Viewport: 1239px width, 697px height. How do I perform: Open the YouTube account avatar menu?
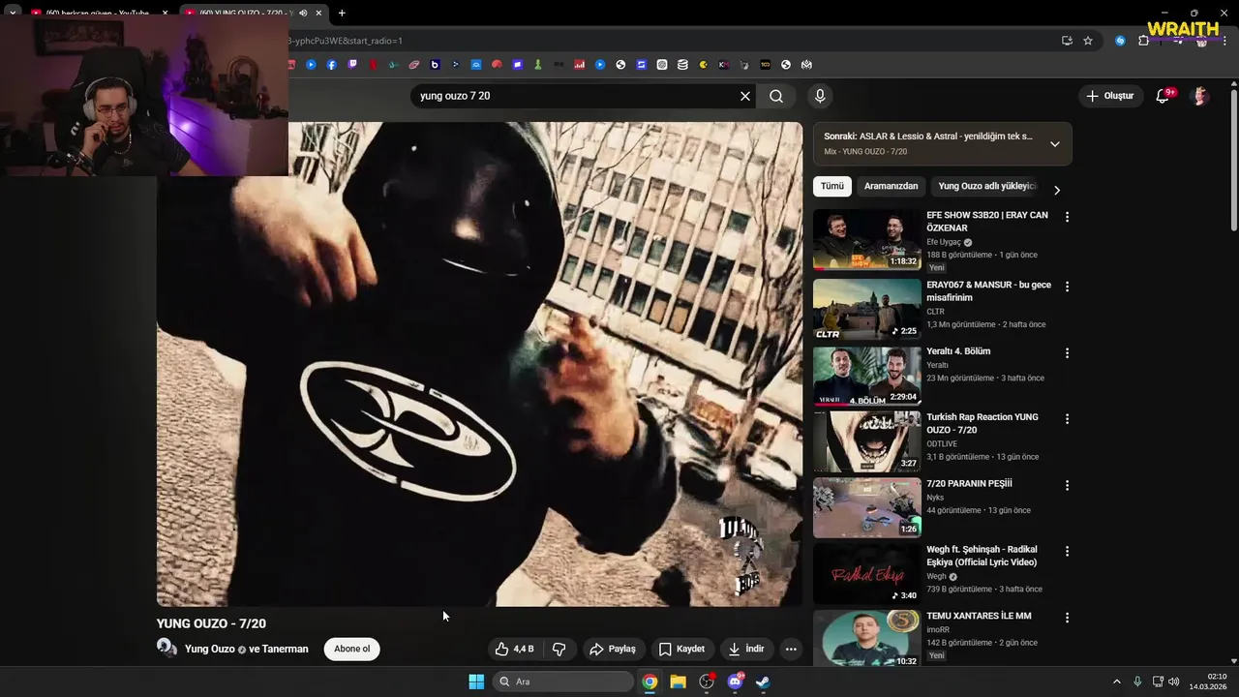1200,96
